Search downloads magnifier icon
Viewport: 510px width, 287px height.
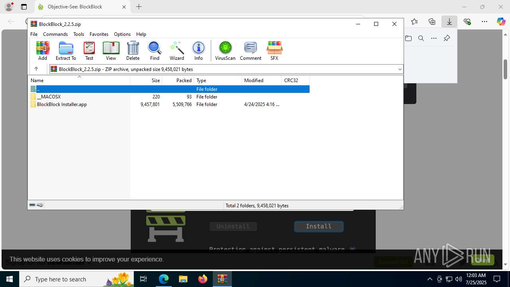[421, 38]
